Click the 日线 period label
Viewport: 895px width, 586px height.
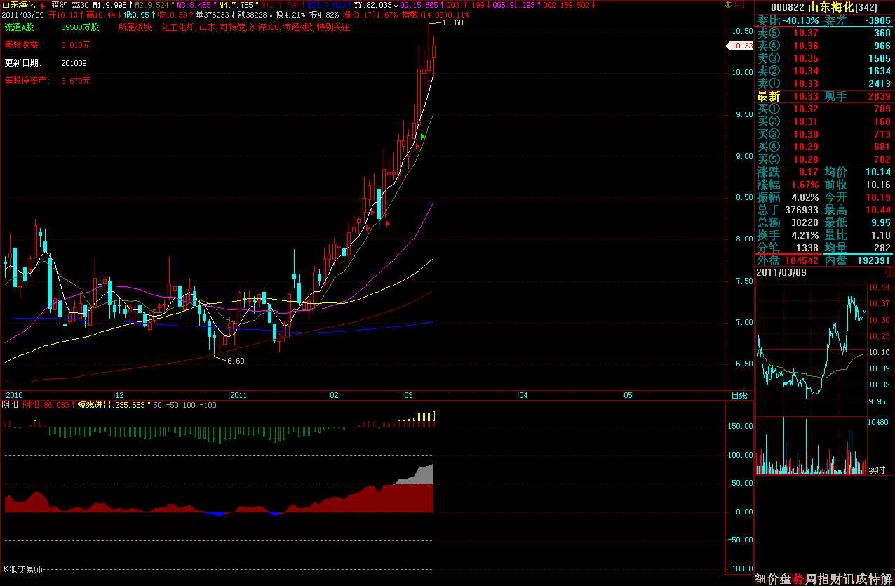pyautogui.click(x=739, y=396)
